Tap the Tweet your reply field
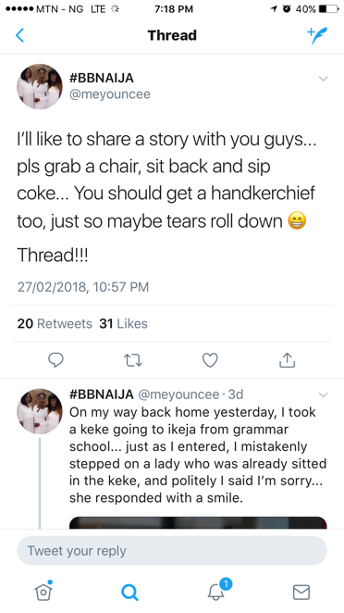The image size is (344, 613). click(x=172, y=550)
